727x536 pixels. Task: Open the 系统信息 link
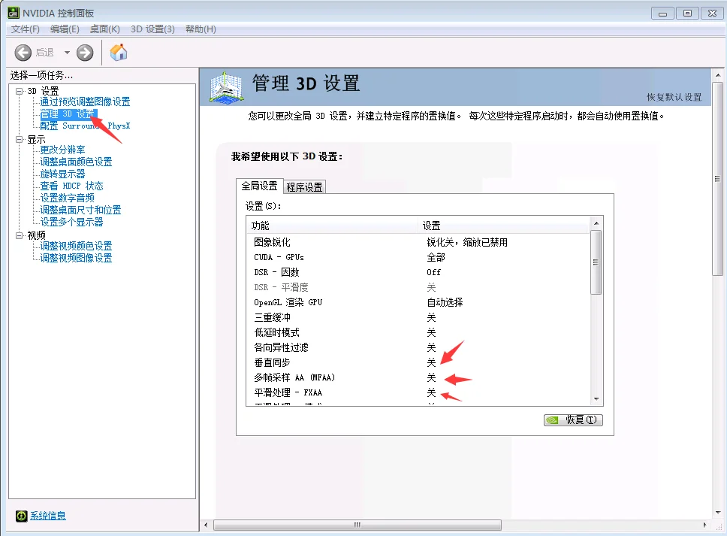pos(48,516)
